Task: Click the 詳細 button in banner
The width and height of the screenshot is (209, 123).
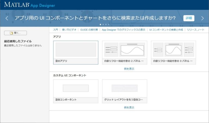Action: 189,18
